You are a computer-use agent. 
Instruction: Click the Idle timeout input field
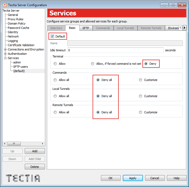115,50
